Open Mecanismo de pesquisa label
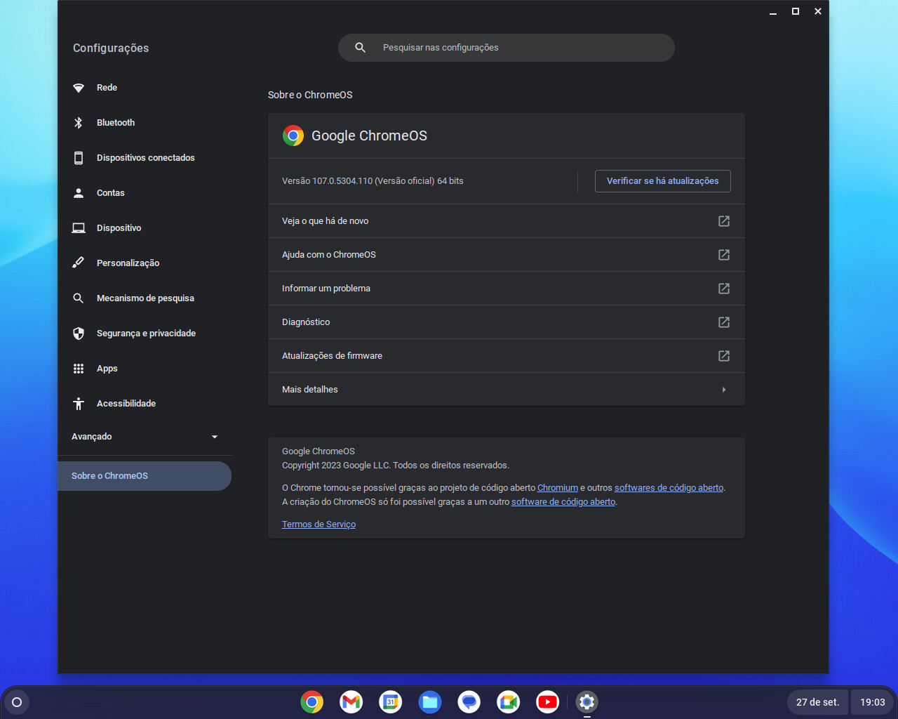This screenshot has width=898, height=719. coord(145,298)
